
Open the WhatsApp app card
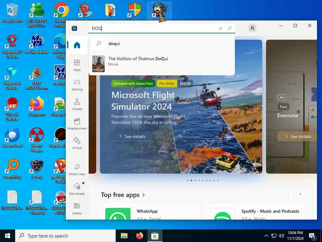click(151, 211)
